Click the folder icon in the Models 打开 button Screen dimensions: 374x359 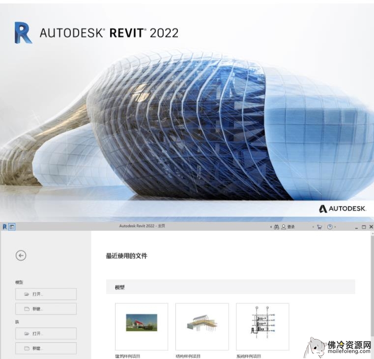(x=27, y=294)
